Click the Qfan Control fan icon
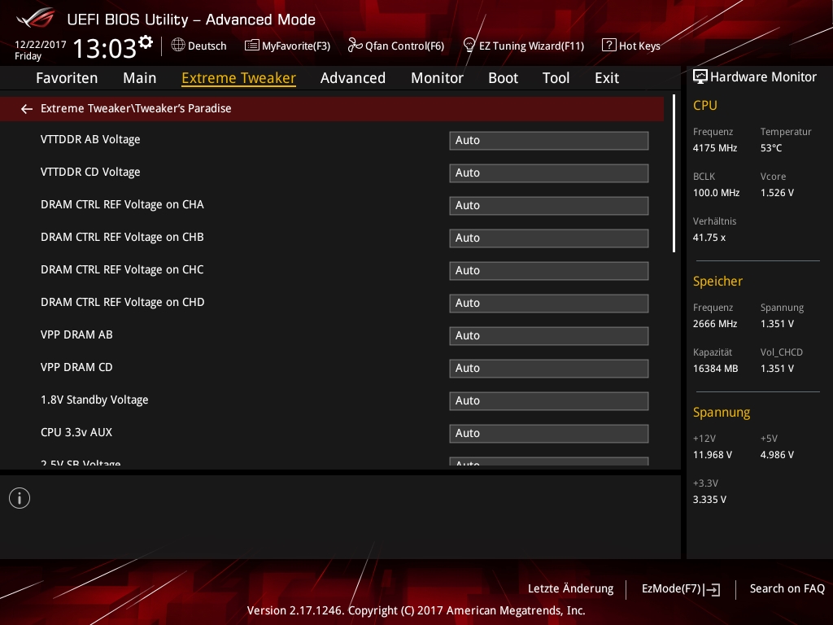 pyautogui.click(x=355, y=46)
